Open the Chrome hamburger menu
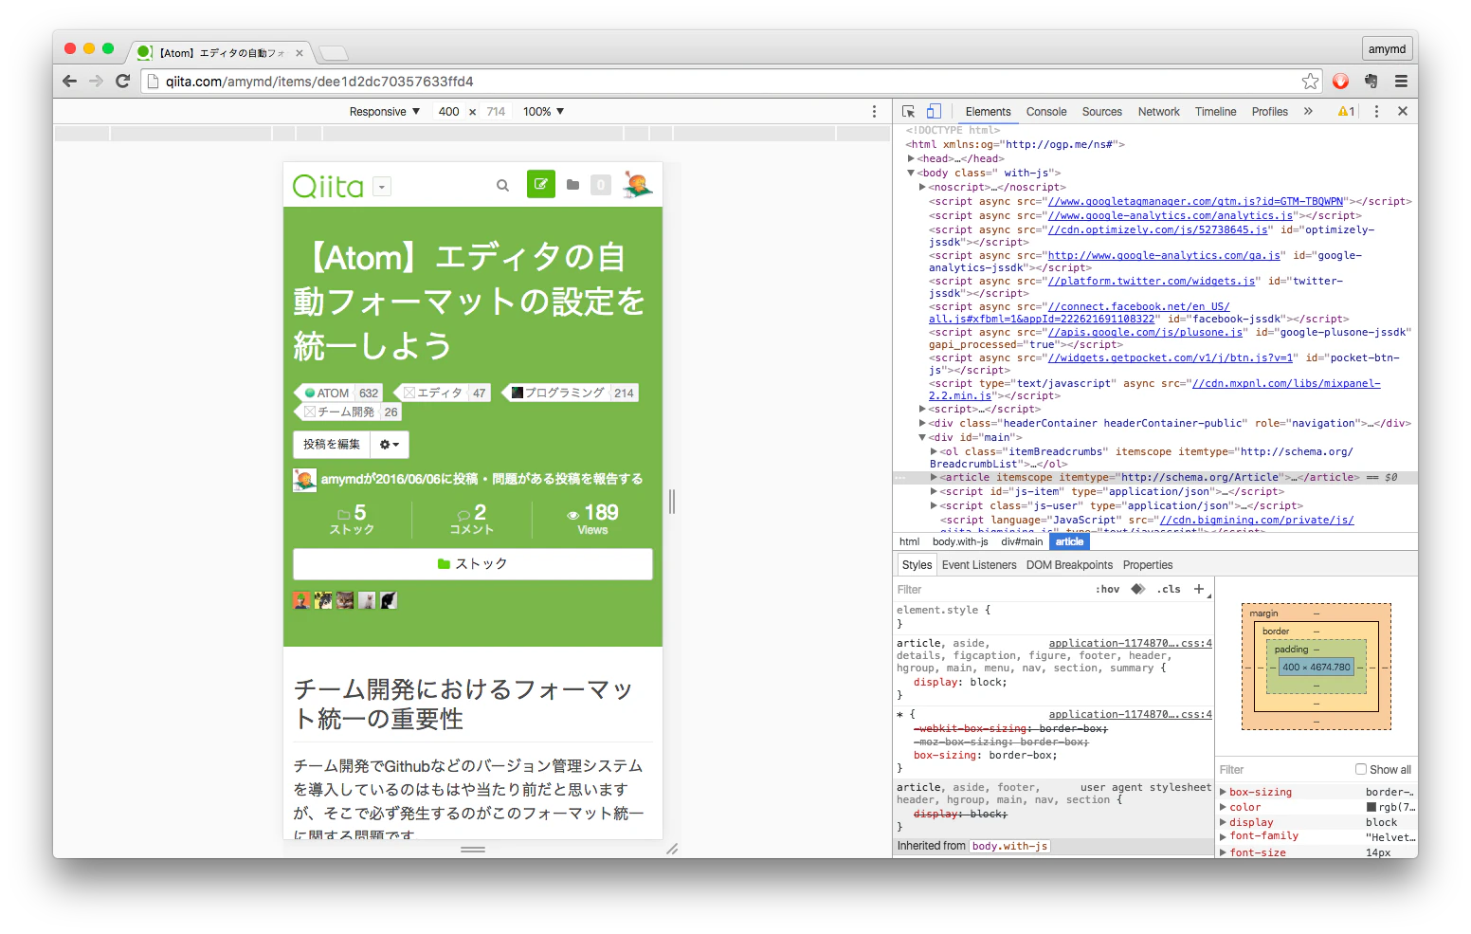This screenshot has height=934, width=1471. coord(1401,82)
